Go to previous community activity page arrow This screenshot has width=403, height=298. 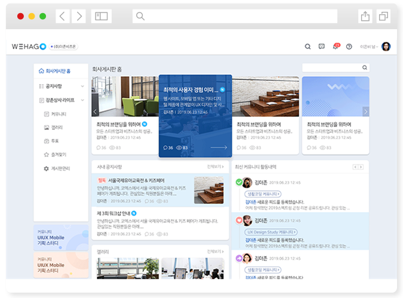355,167
